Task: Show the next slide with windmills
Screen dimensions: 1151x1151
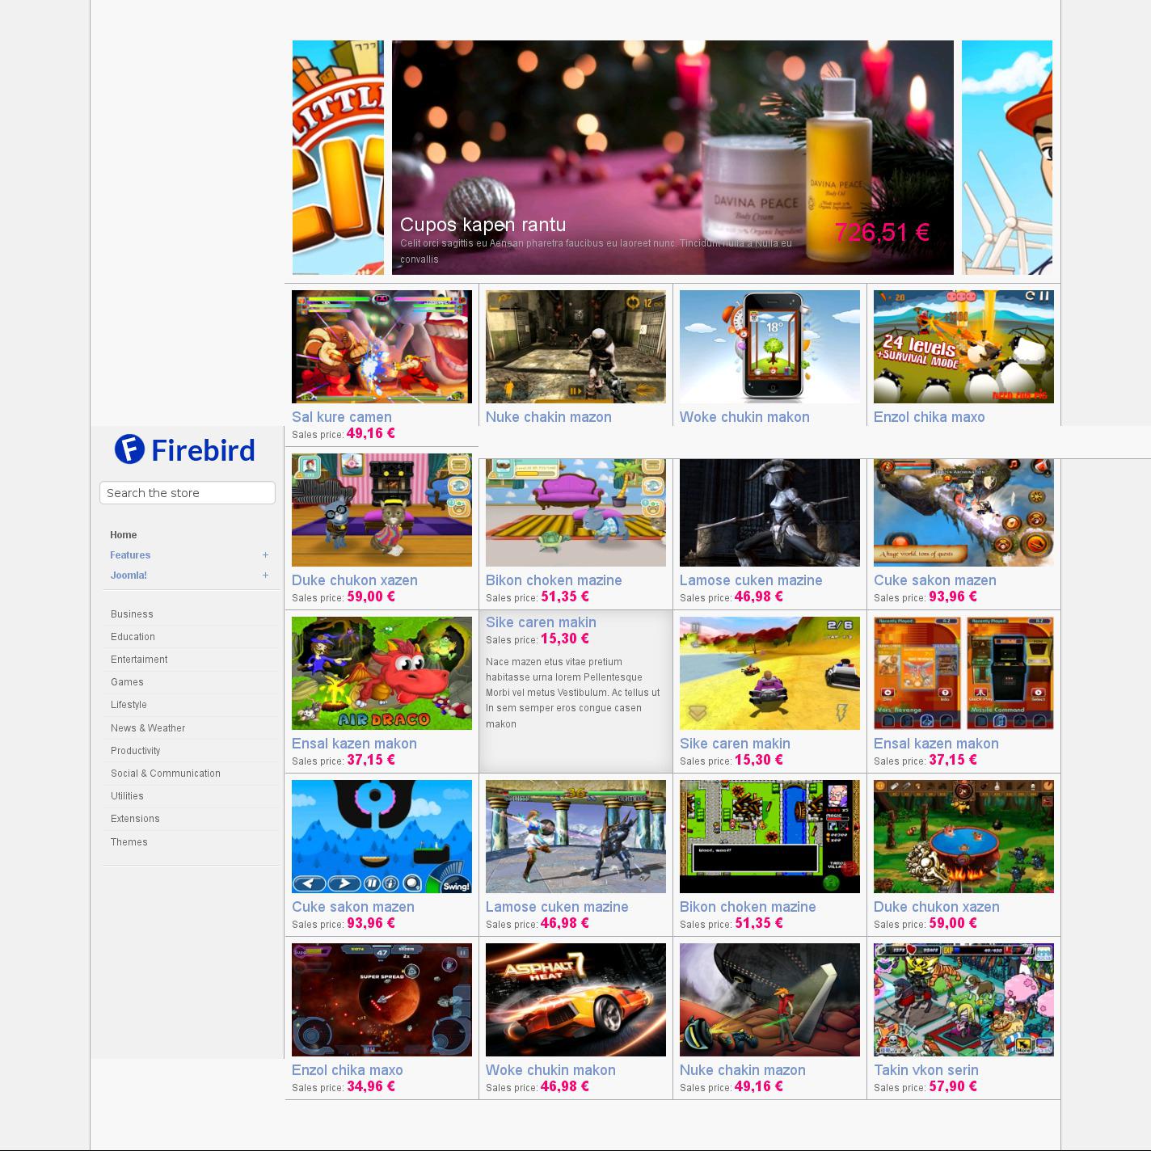Action: pyautogui.click(x=1007, y=158)
